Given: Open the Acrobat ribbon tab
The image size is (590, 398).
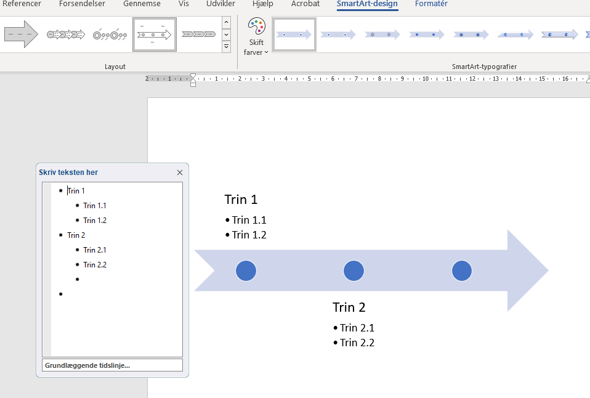Looking at the screenshot, I should 305,4.
